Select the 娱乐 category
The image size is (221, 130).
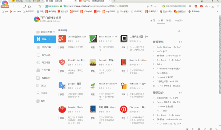pos(45,101)
